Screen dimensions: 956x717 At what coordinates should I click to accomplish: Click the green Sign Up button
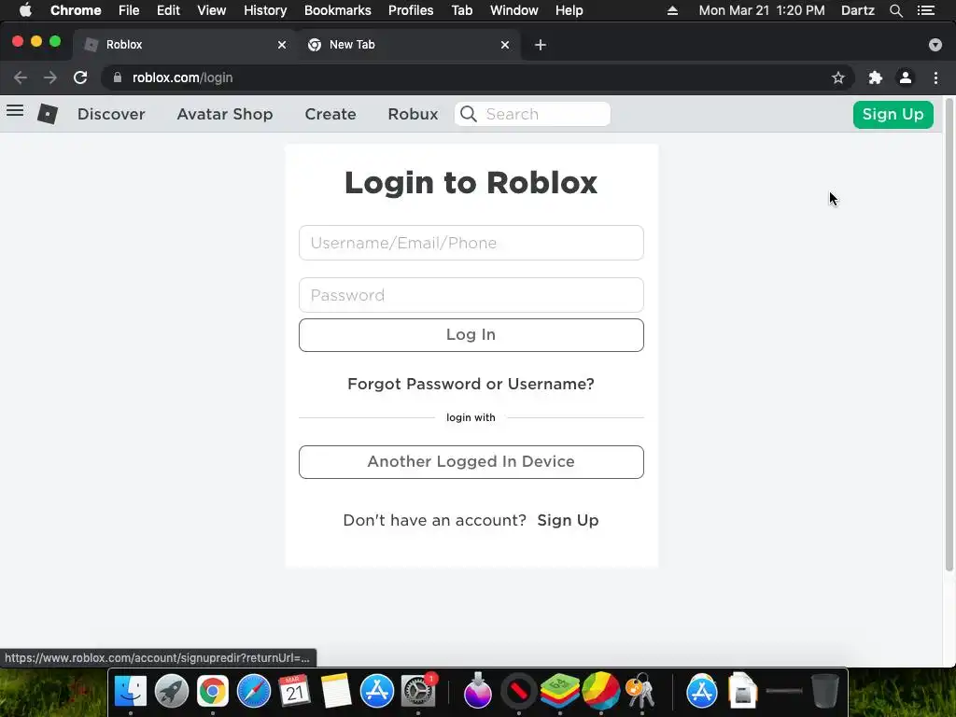pos(893,114)
